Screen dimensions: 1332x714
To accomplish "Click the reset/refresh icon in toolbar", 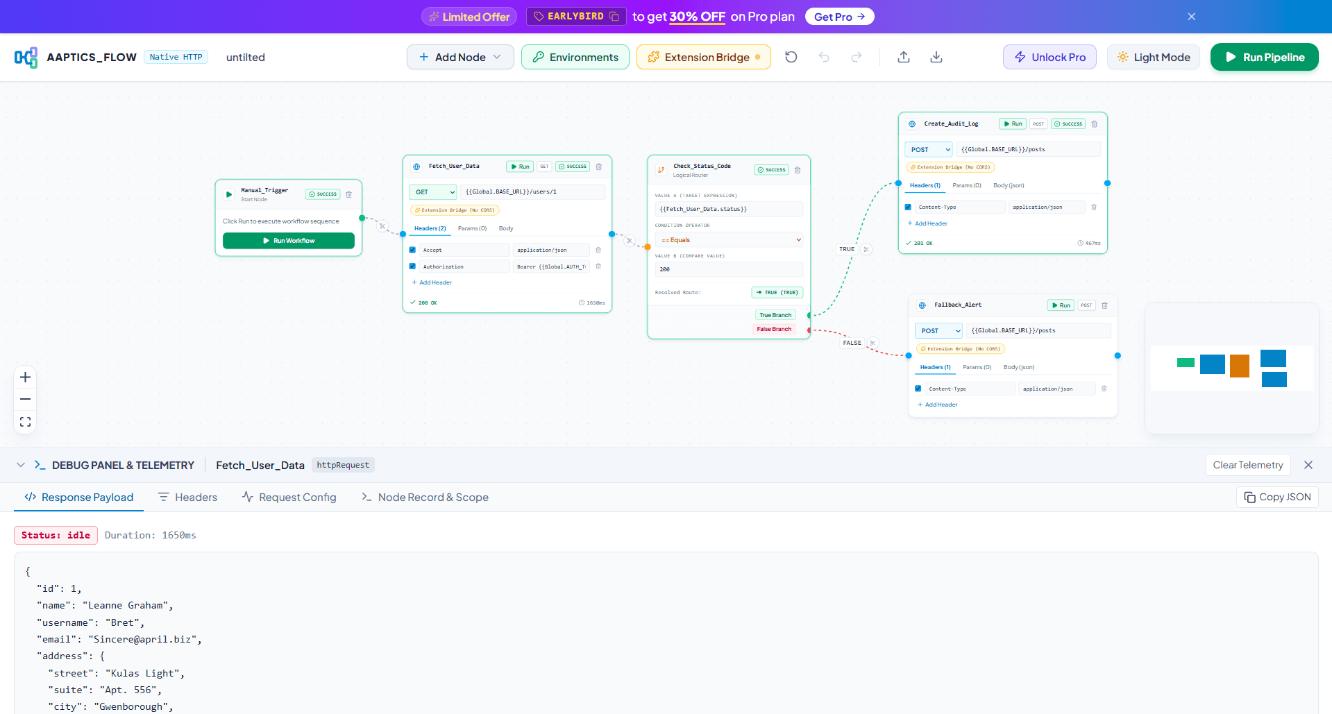I will click(x=791, y=57).
